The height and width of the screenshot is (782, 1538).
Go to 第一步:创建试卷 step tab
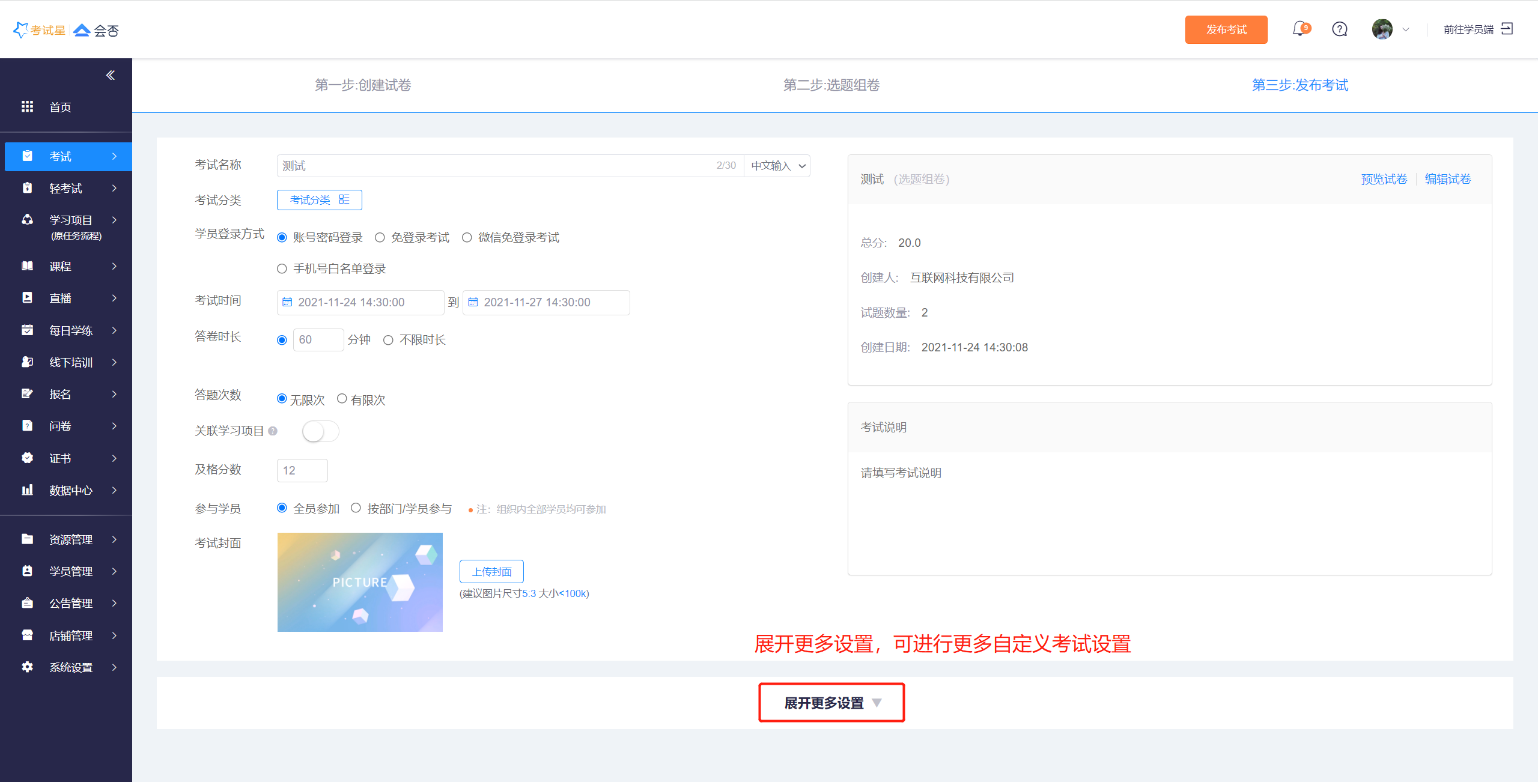(363, 85)
